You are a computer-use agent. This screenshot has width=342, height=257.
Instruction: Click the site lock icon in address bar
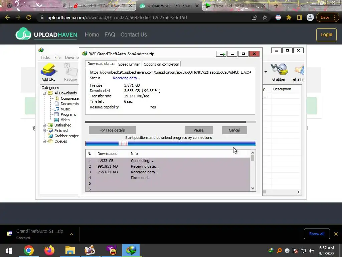(x=42, y=17)
